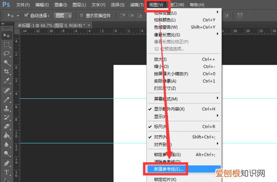Select the Eyedropper tool
This screenshot has height=182, width=277.
click(7, 80)
